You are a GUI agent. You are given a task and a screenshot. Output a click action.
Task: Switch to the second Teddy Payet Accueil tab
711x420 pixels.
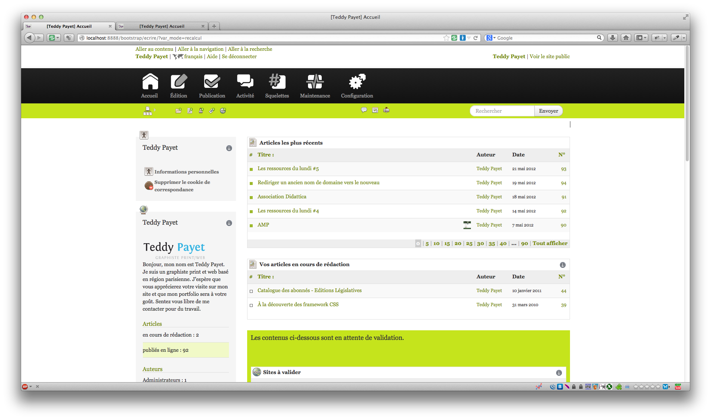click(x=162, y=26)
